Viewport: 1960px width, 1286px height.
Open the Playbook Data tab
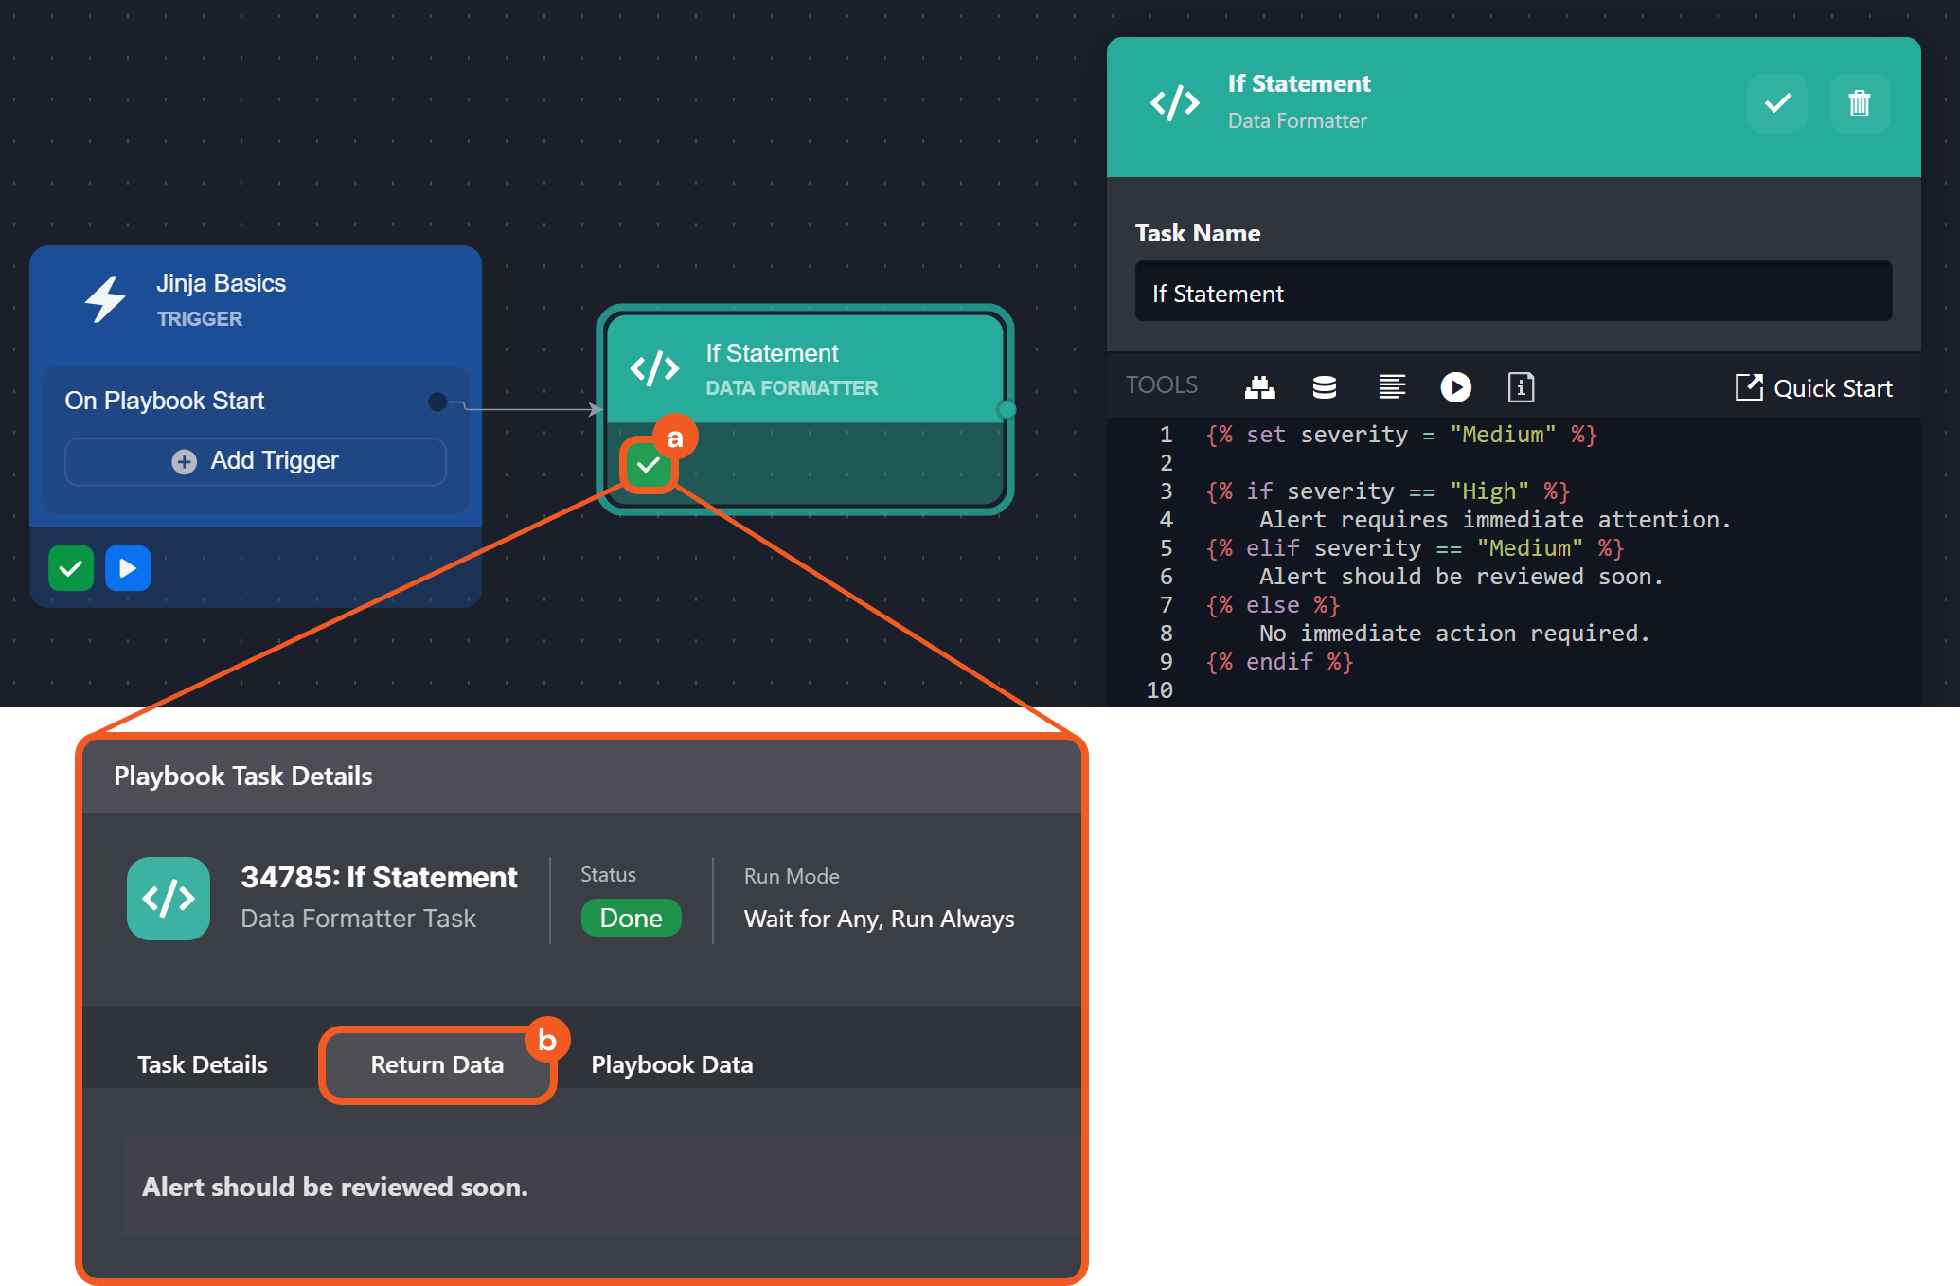click(x=671, y=1064)
